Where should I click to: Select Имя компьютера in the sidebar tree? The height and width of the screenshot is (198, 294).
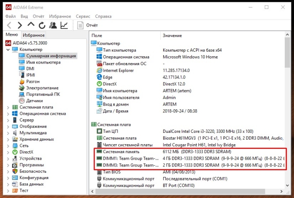(x=43, y=62)
